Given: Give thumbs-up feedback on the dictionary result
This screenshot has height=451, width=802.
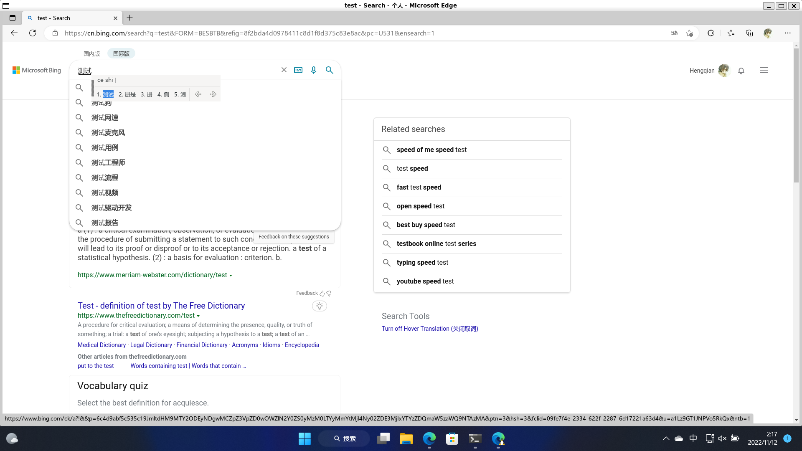Looking at the screenshot, I should (x=322, y=293).
